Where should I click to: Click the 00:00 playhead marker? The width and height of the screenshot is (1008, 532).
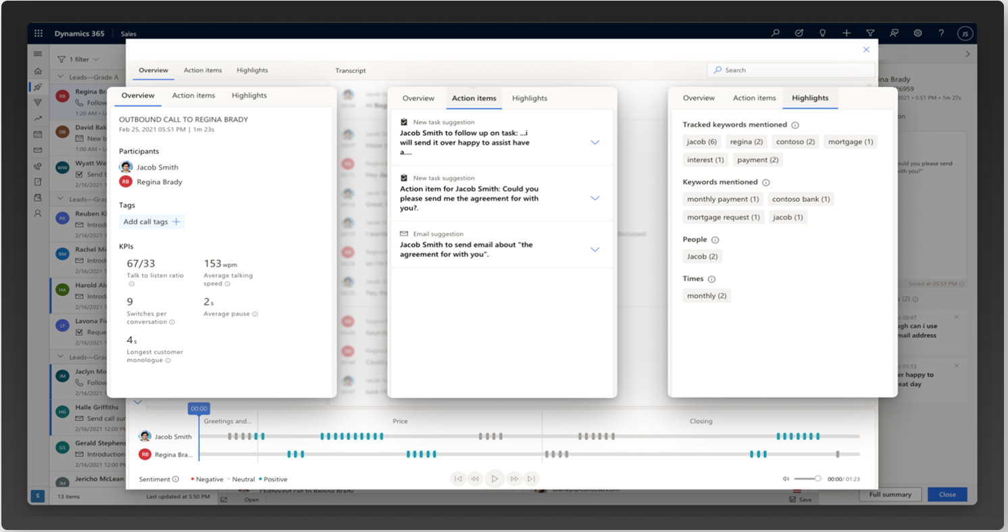[x=199, y=409]
